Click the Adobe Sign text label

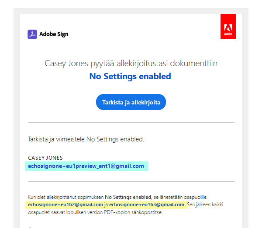pyautogui.click(x=54, y=34)
